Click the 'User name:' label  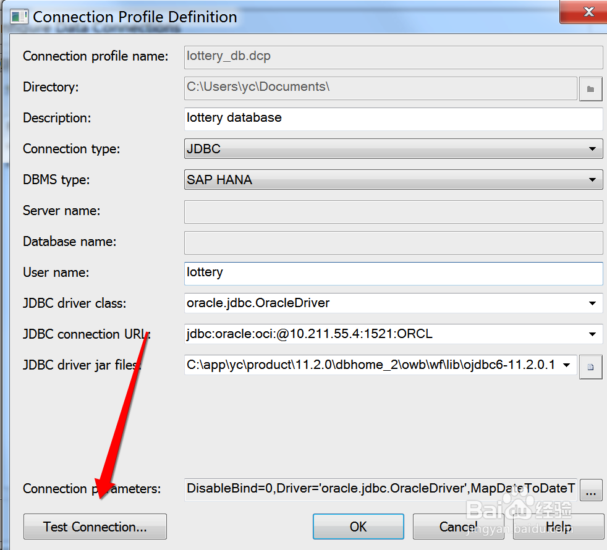pyautogui.click(x=56, y=273)
